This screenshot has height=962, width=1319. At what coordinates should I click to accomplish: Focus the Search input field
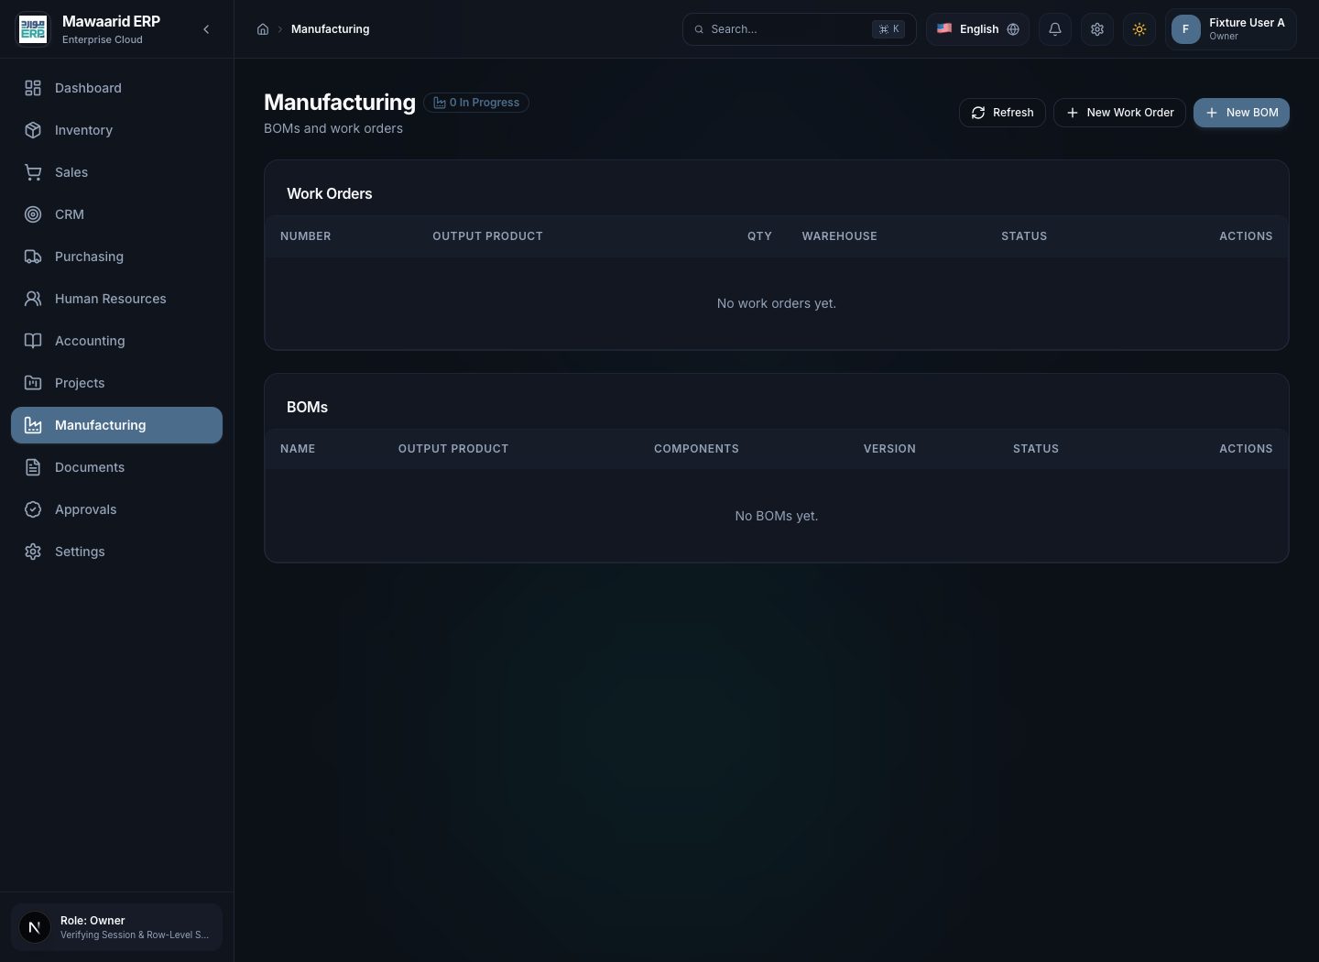799,29
